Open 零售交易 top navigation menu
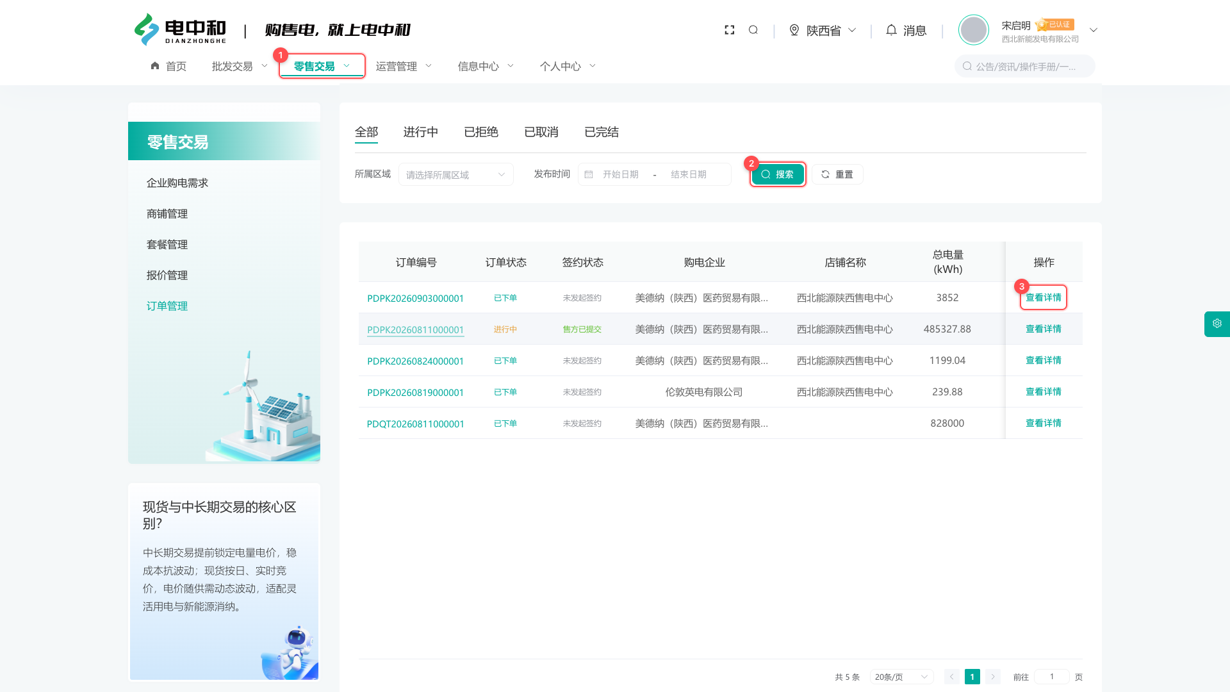The width and height of the screenshot is (1230, 692). (x=322, y=66)
